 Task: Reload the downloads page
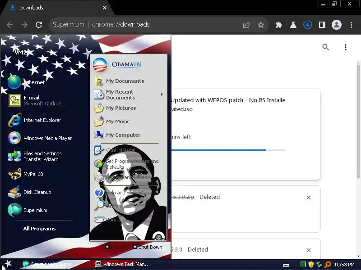[39, 25]
